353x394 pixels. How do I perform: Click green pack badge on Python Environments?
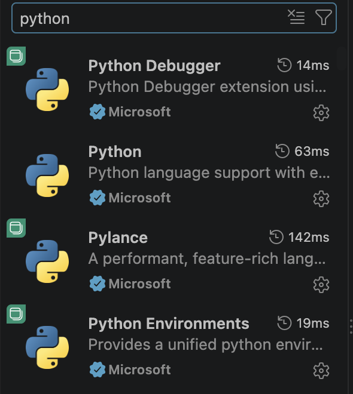coord(16,314)
